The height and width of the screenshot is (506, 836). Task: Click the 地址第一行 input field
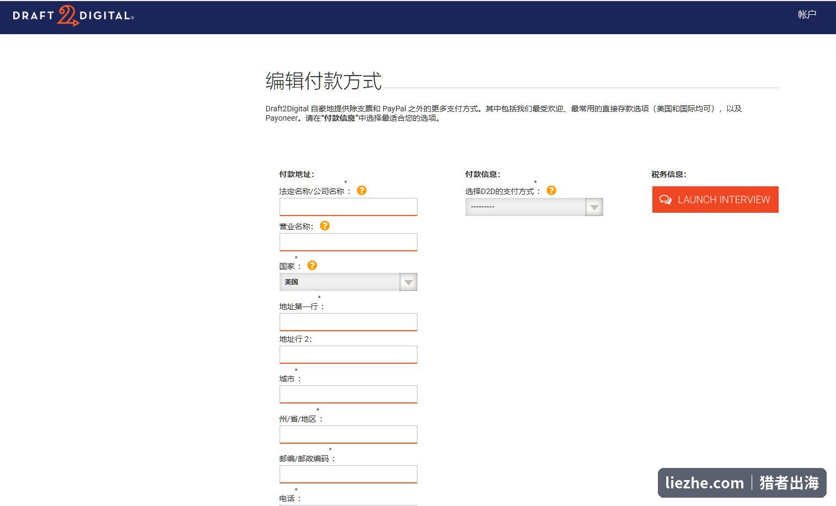(349, 322)
